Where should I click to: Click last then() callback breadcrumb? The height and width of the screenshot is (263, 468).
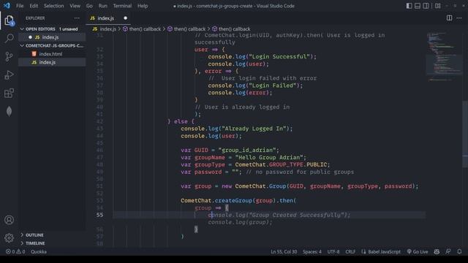[x=234, y=29]
